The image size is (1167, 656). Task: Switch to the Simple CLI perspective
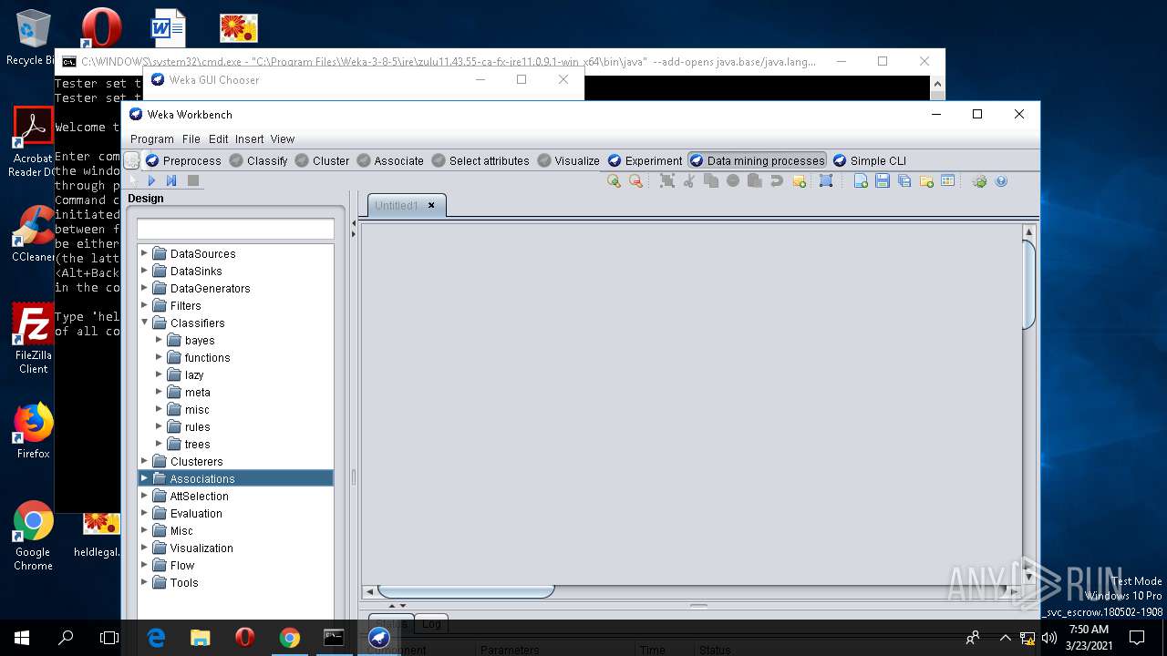[870, 160]
